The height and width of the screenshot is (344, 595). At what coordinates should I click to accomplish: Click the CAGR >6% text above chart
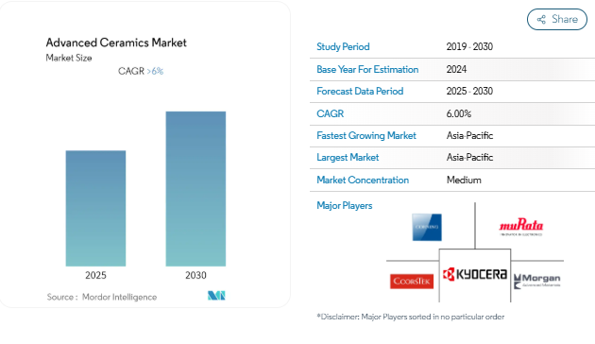pyautogui.click(x=141, y=71)
